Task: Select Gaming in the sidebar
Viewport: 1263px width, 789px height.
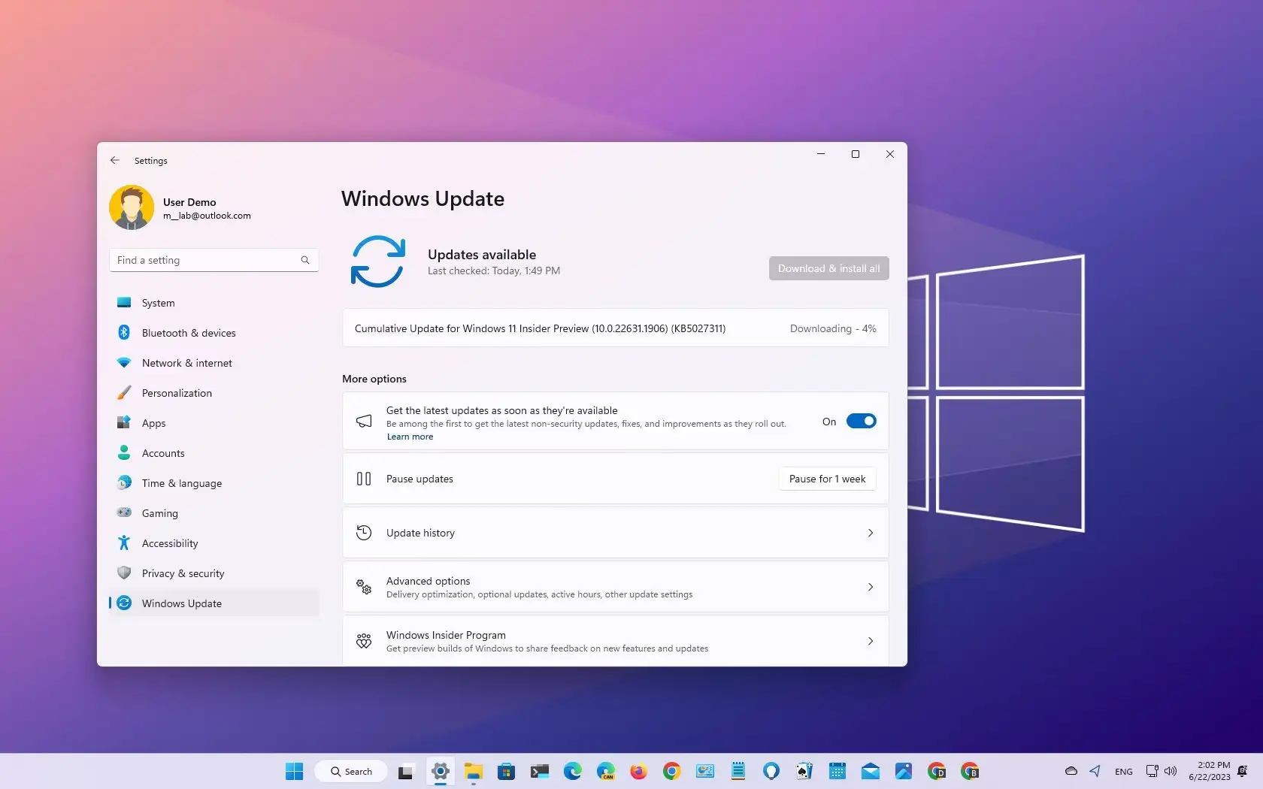Action: coord(214,513)
